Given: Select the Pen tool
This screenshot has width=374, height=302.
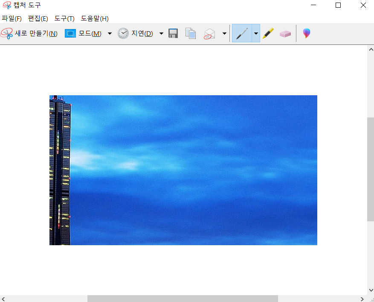Looking at the screenshot, I should [x=242, y=33].
